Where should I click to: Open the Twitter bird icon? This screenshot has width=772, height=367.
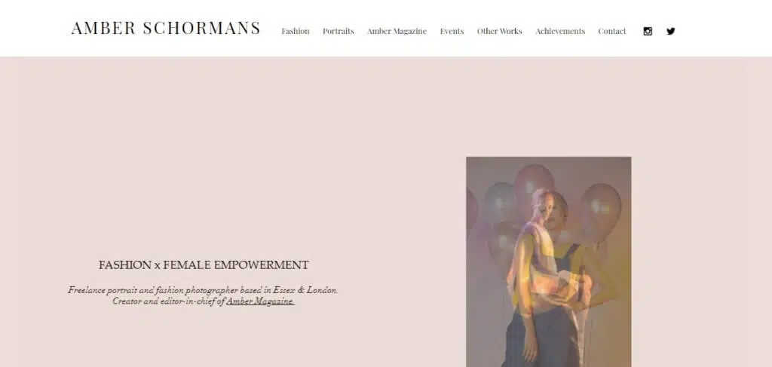(x=670, y=31)
